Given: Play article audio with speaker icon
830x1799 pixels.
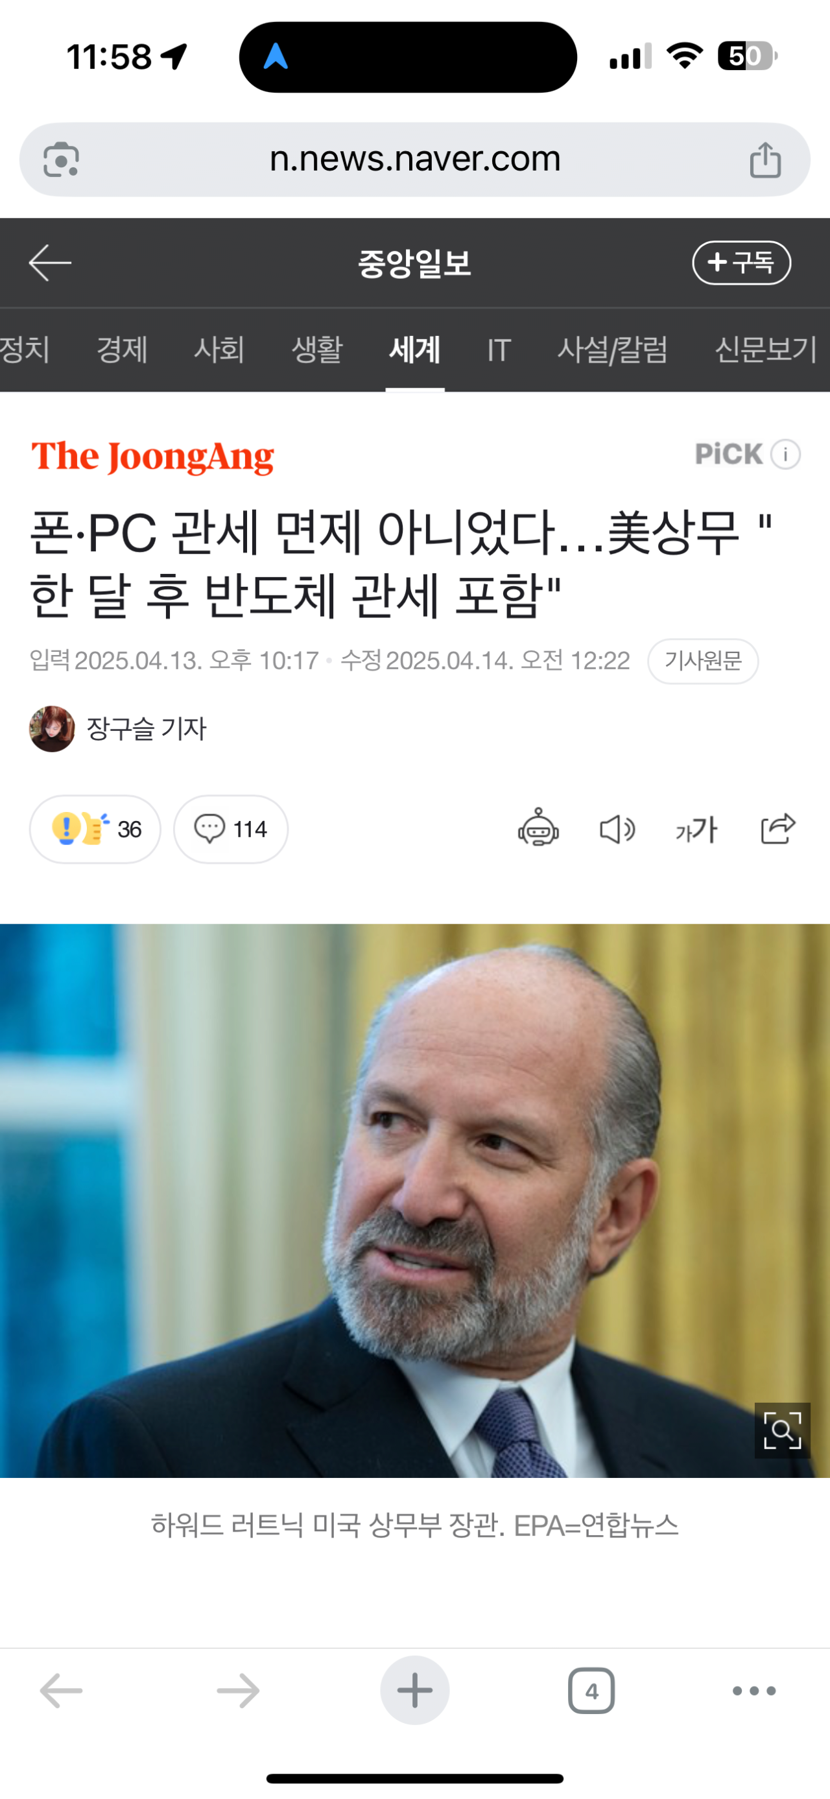Looking at the screenshot, I should point(617,829).
